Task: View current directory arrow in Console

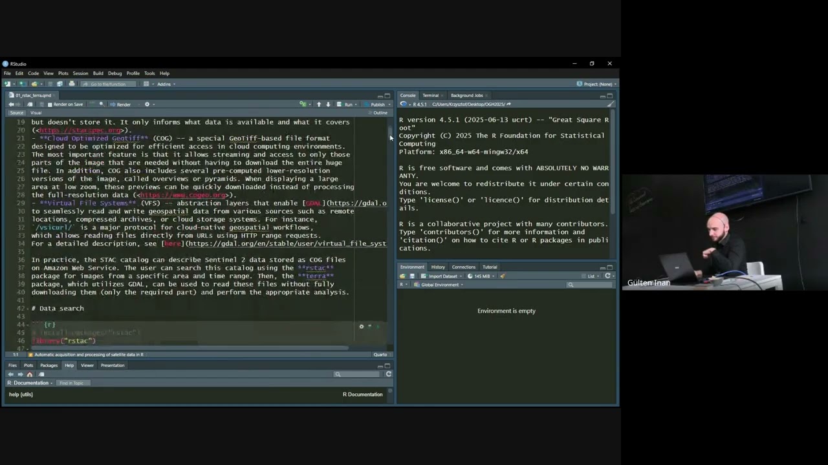Action: 508,104
